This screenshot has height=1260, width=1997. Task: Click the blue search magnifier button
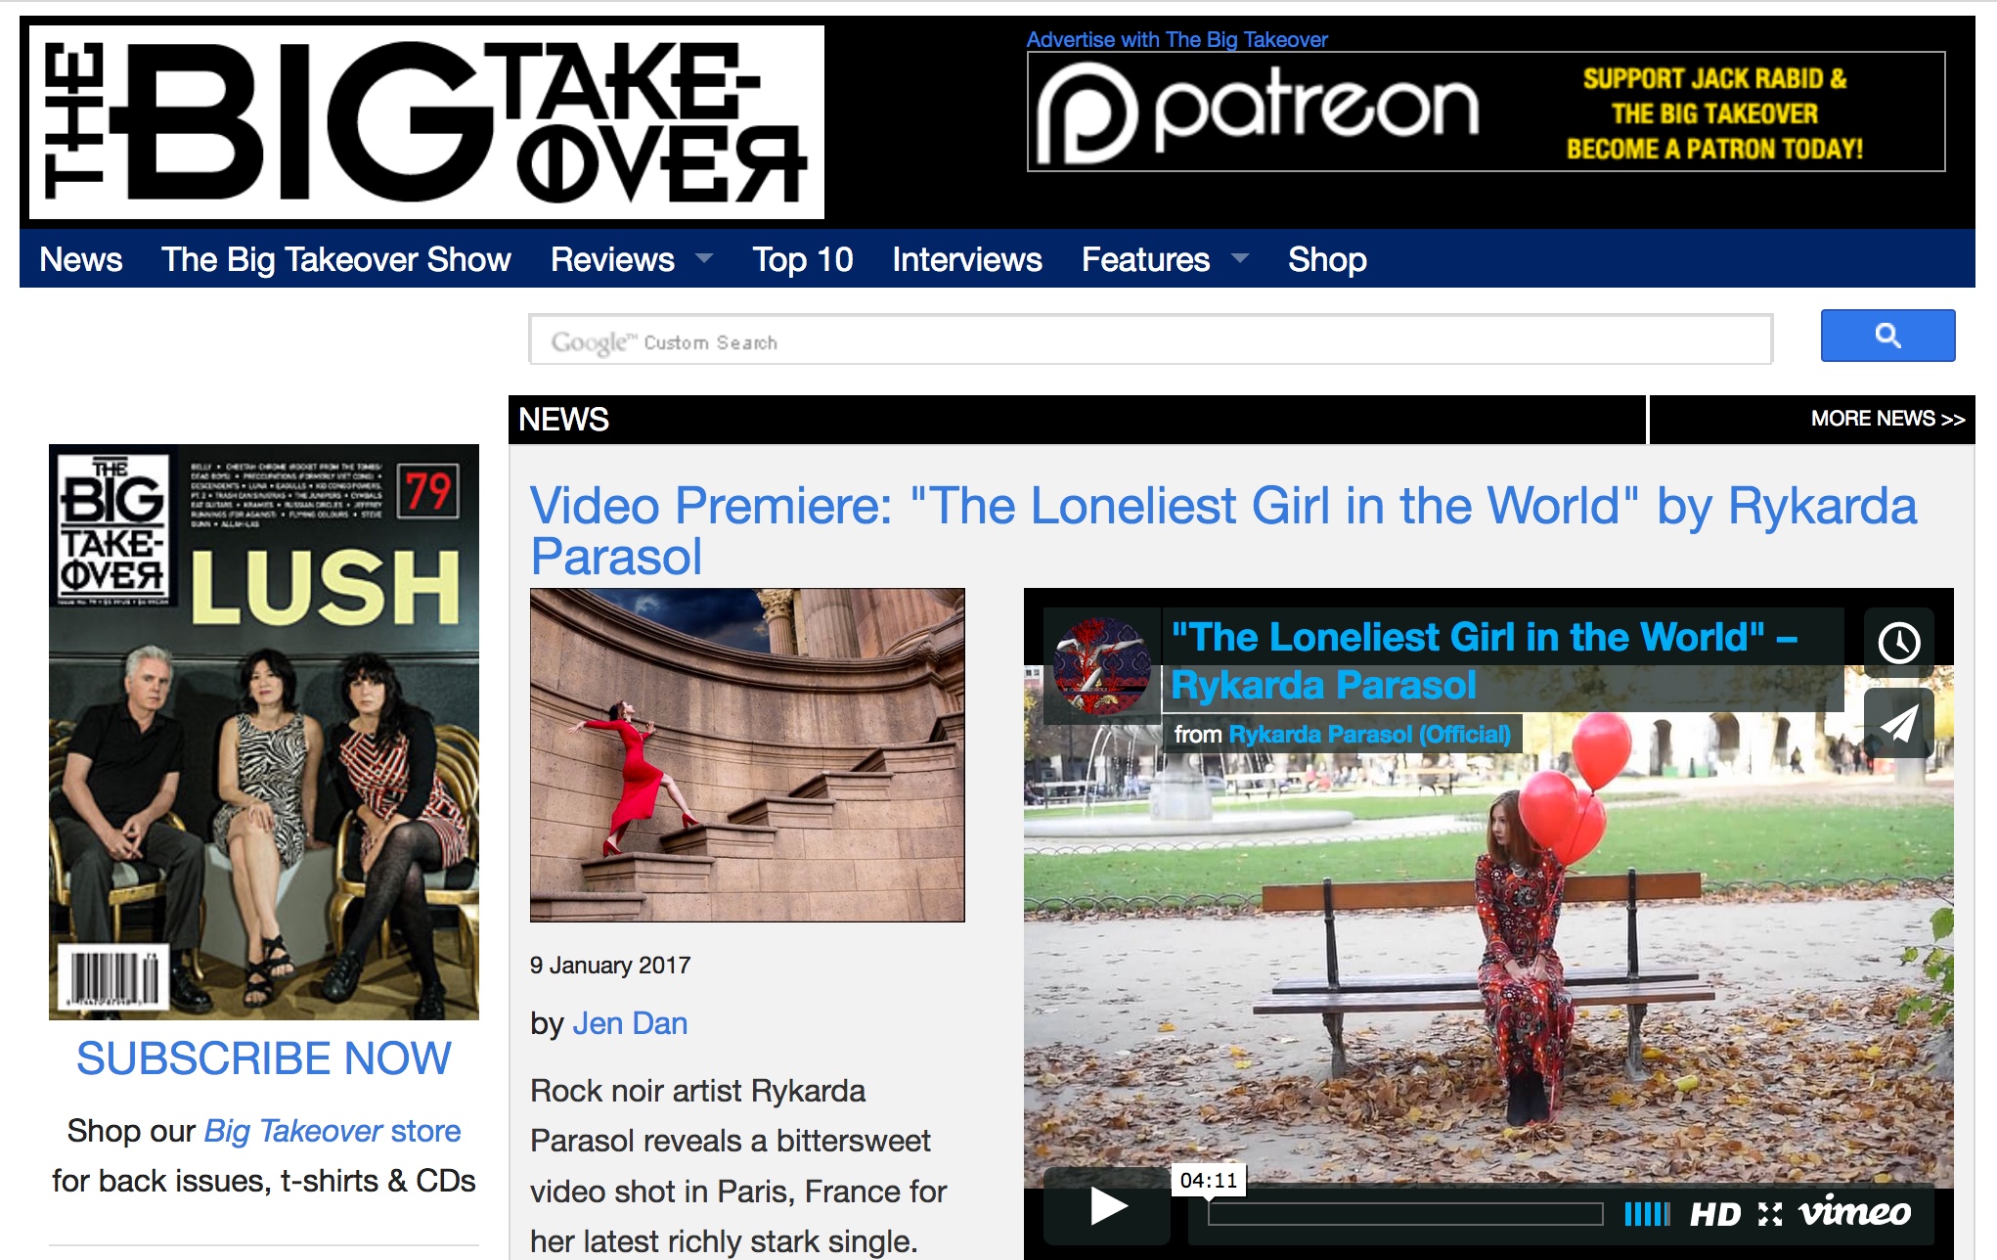click(x=1887, y=336)
